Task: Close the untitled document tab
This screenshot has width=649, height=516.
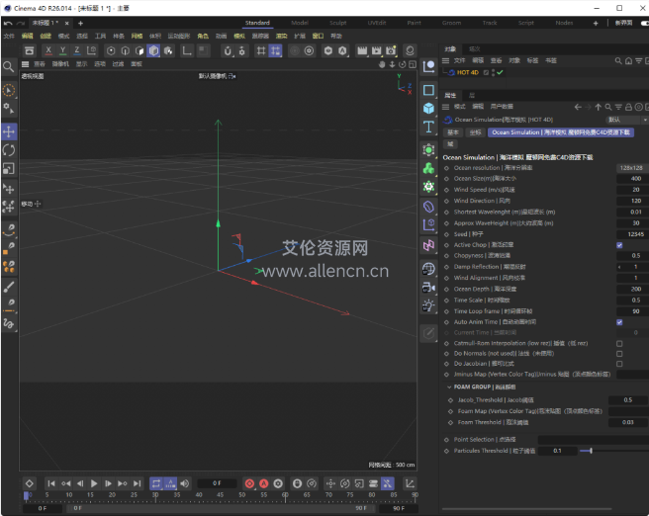Action: (x=66, y=23)
